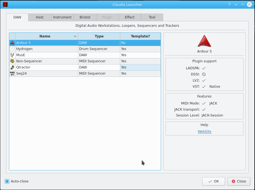Click the Name column sort arrow
This screenshot has height=190, width=255.
(x=75, y=36)
